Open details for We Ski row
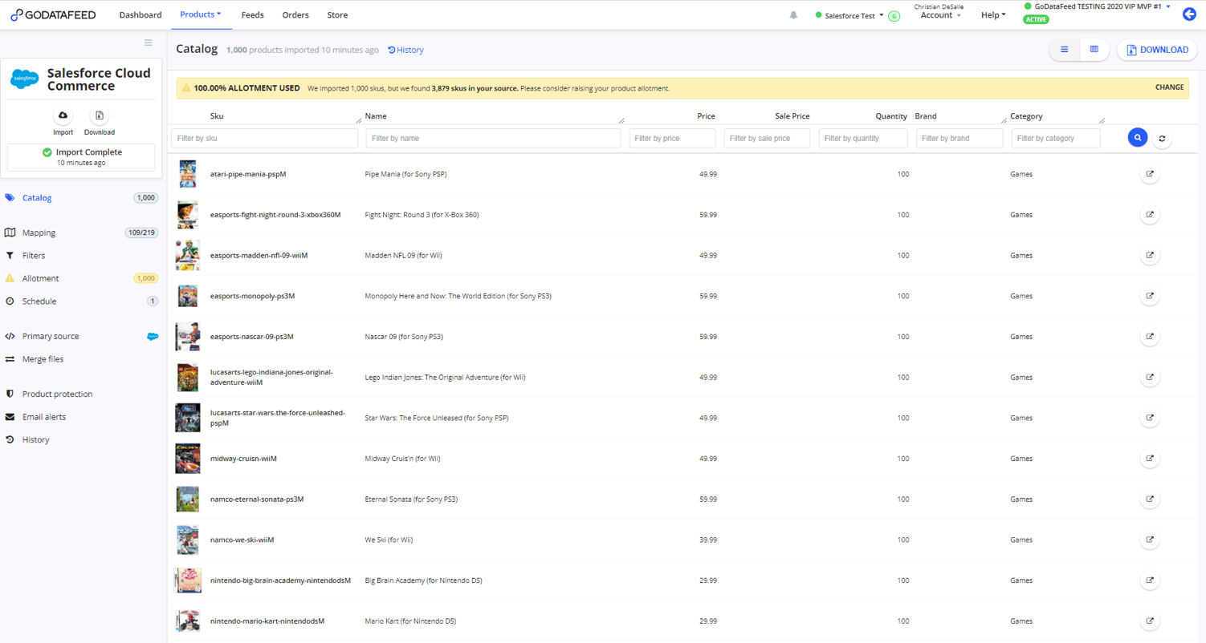The height and width of the screenshot is (643, 1206). tap(1150, 540)
